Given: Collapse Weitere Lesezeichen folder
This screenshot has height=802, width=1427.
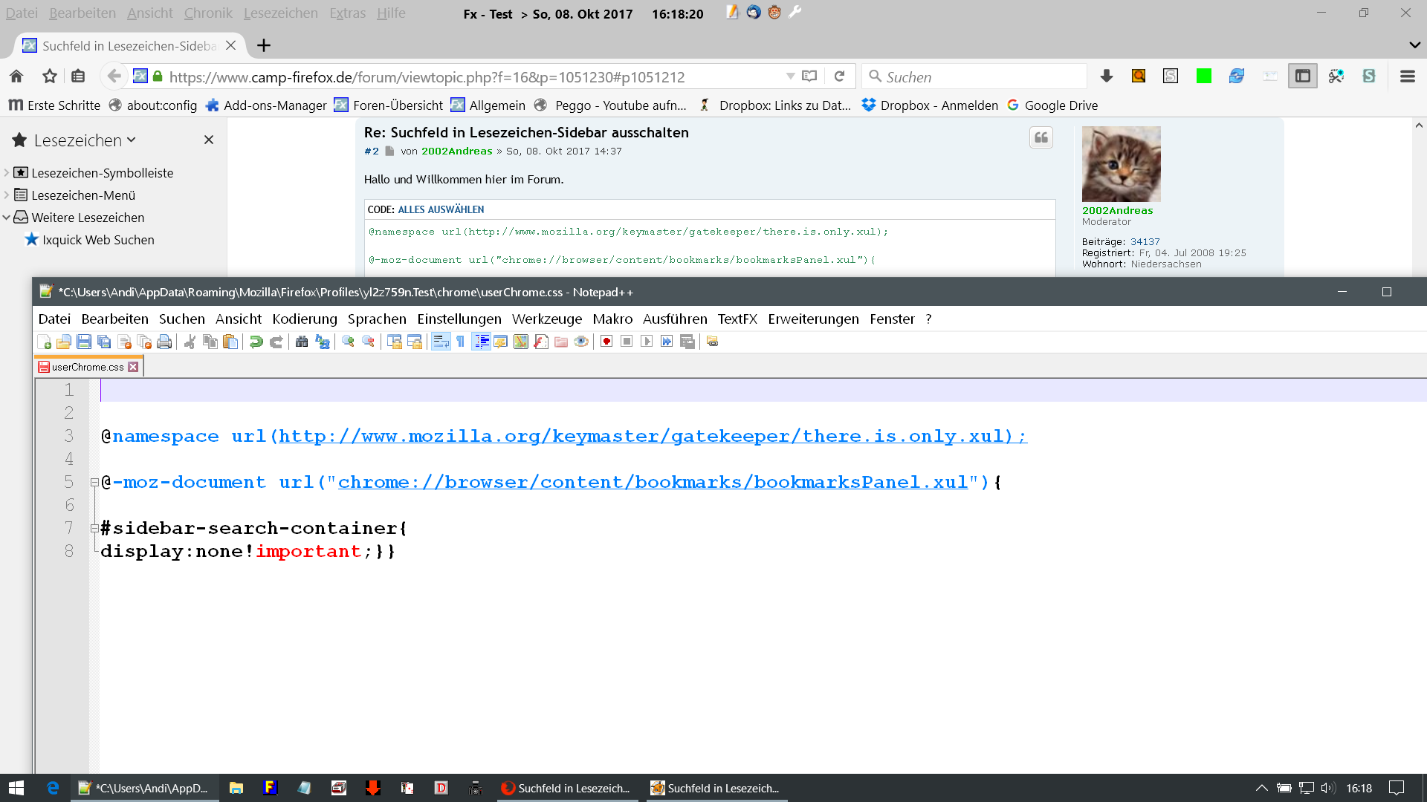Looking at the screenshot, I should coord(7,218).
